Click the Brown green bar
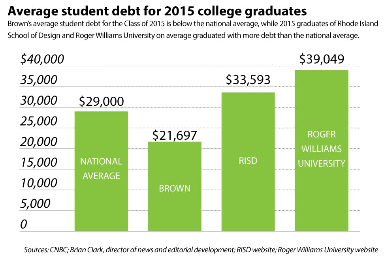This screenshot has height=261, width=384. pyautogui.click(x=174, y=186)
